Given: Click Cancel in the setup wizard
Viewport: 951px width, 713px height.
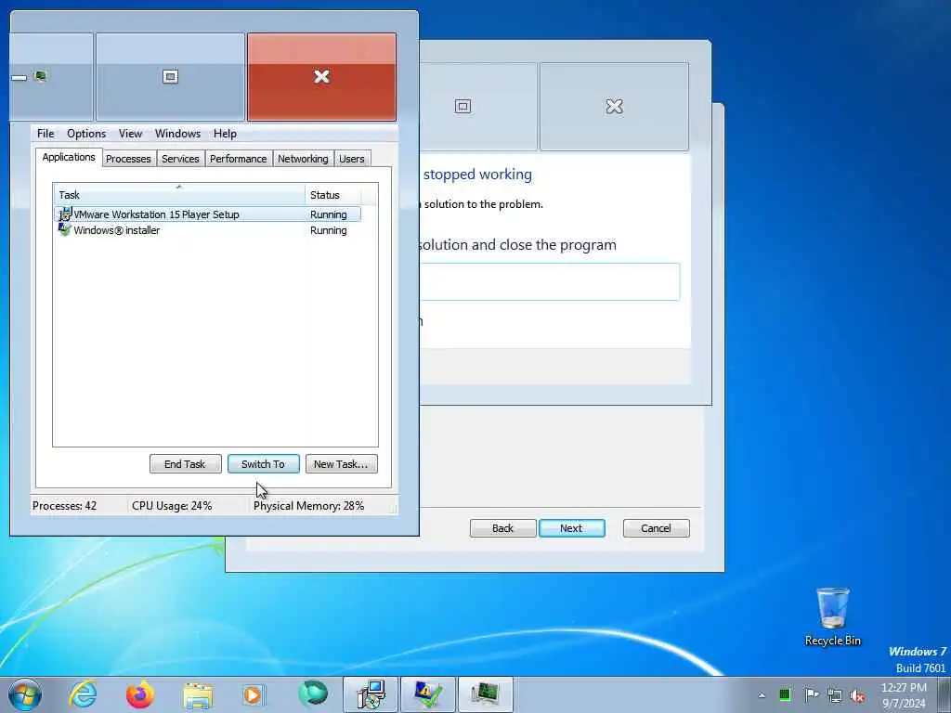Looking at the screenshot, I should point(657,528).
